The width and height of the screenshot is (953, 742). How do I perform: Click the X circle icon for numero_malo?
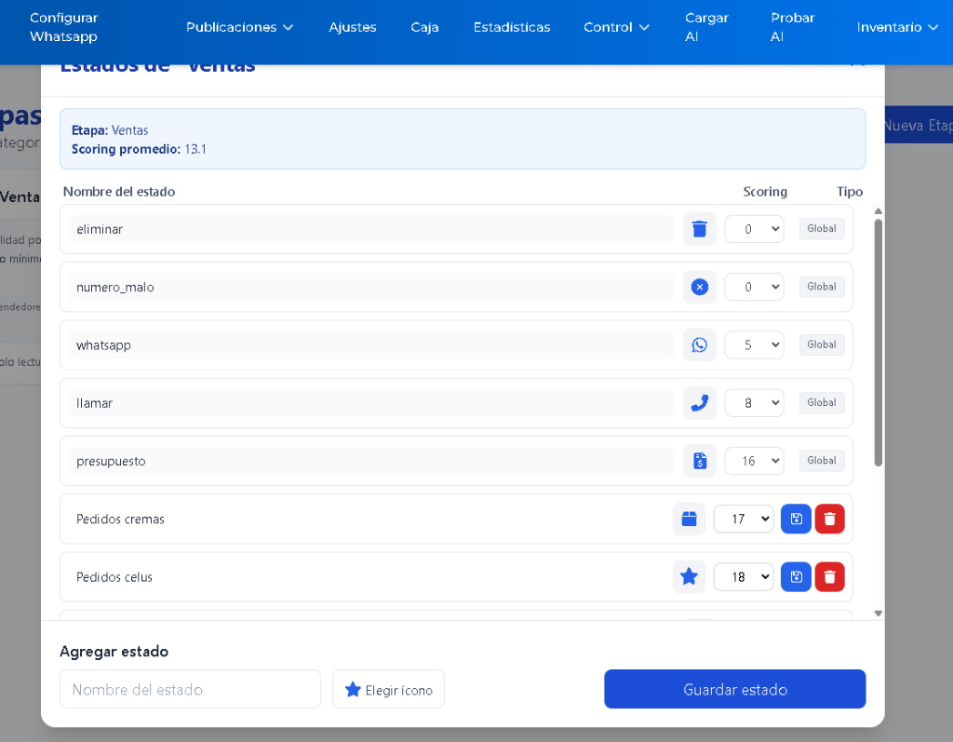[700, 287]
